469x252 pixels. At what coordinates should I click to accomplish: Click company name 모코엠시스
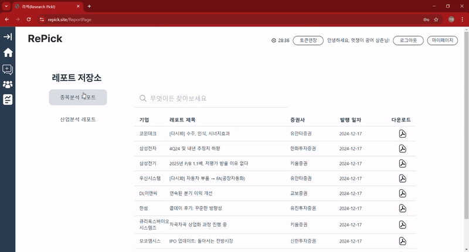(x=150, y=241)
